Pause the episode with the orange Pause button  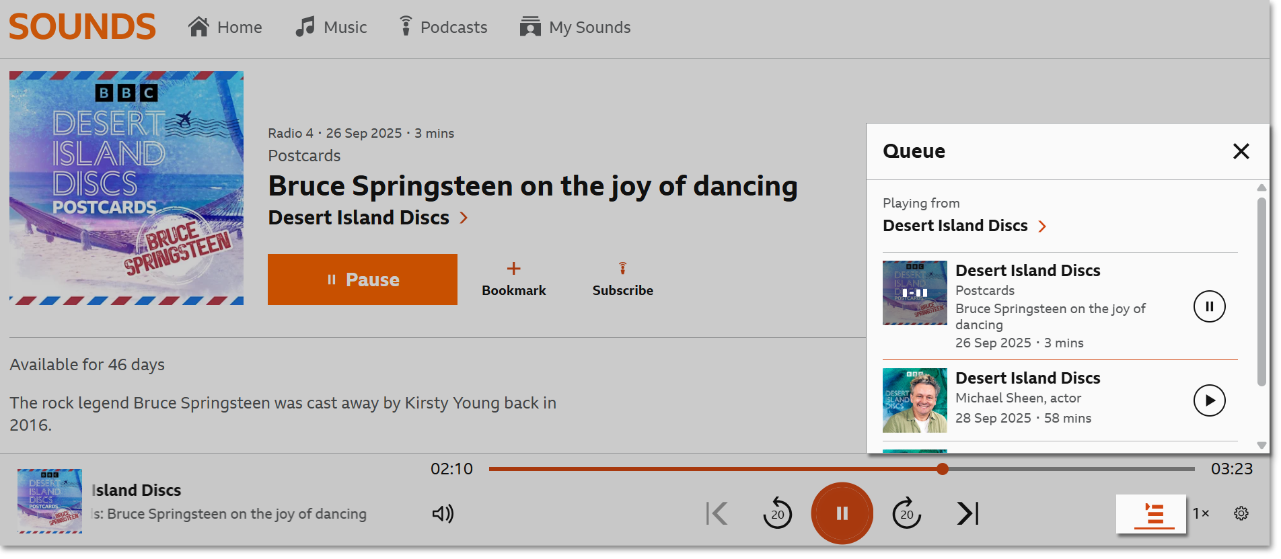(x=363, y=279)
